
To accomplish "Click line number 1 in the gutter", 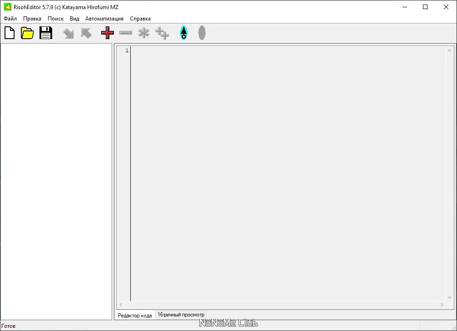I will pos(127,50).
